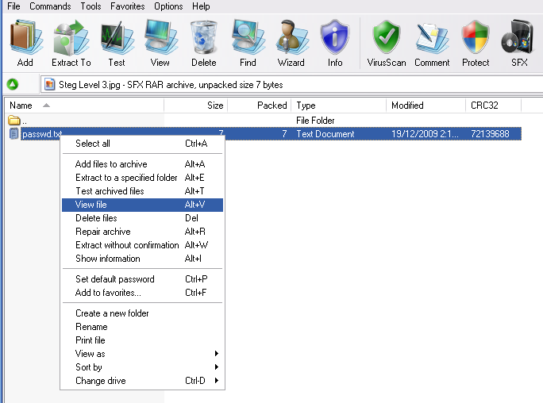Run the Test archive tool
This screenshot has height=403, width=543.
click(117, 43)
